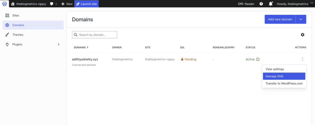Toggle the three-dot actions menu
315x125 pixels.
pos(303,59)
